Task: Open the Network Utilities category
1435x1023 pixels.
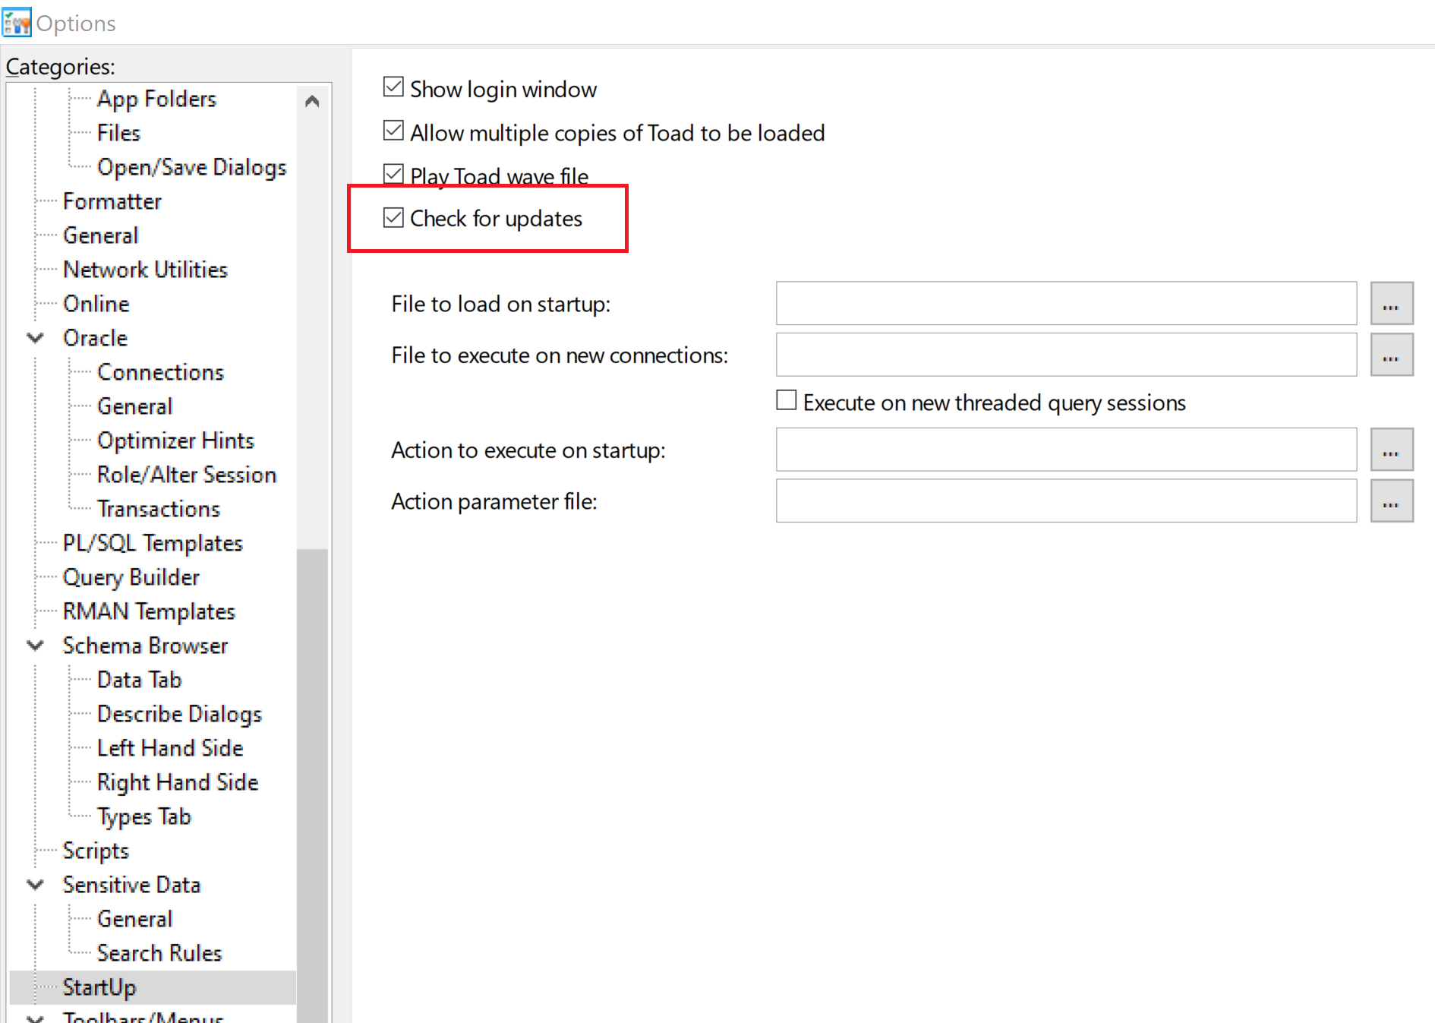Action: [x=145, y=270]
